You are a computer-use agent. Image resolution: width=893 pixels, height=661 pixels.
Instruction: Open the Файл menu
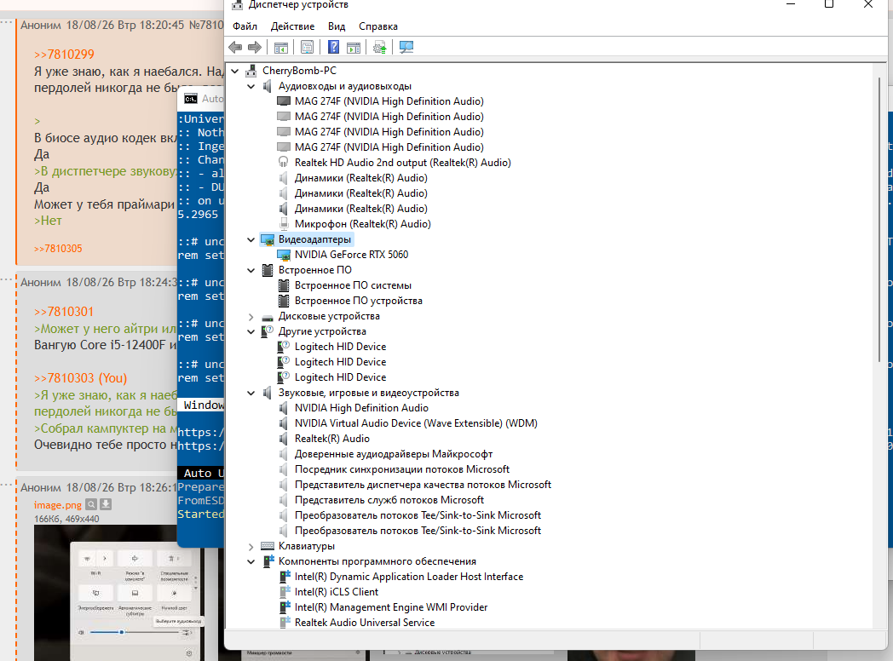point(245,26)
